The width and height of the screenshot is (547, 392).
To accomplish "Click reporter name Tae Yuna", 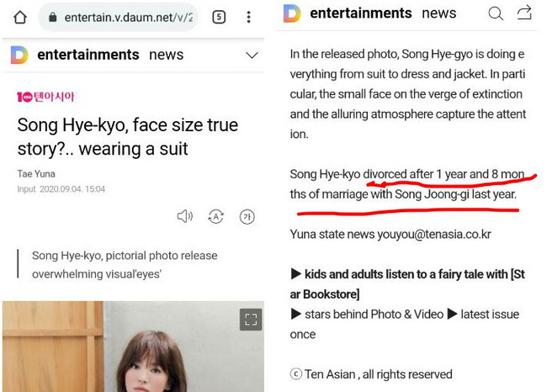I will (x=35, y=174).
